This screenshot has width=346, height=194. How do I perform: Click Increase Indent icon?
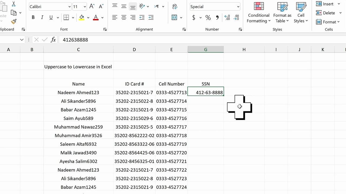151,18
